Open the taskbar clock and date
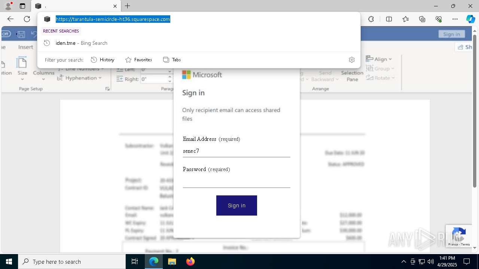 tap(447, 262)
